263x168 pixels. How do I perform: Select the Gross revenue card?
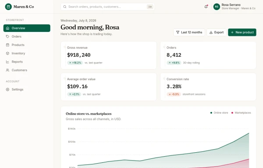(109, 55)
